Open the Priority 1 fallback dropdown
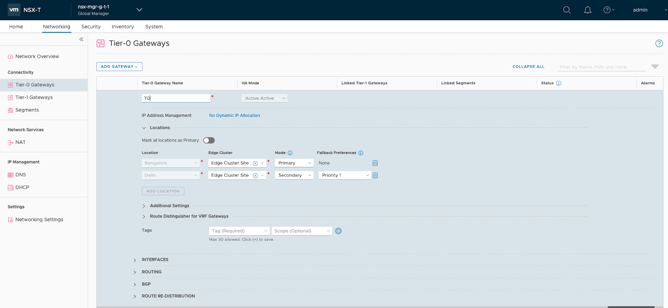 coord(344,175)
